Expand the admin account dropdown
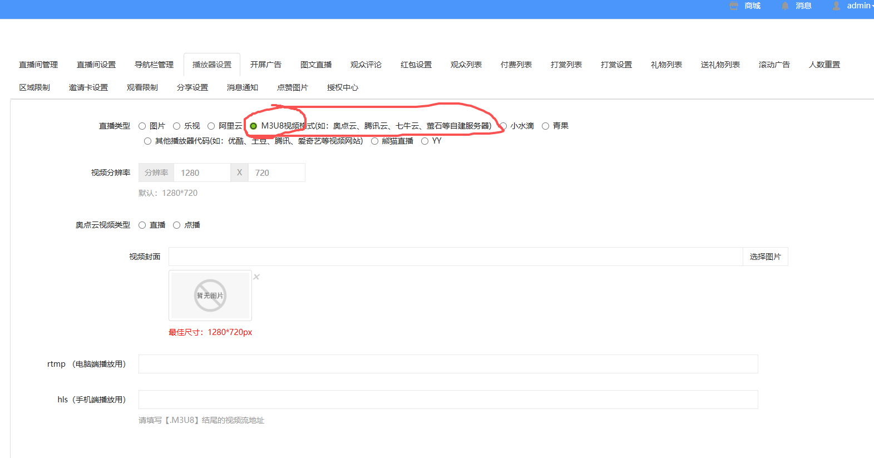Screen dimensions: 874x458 860,6
